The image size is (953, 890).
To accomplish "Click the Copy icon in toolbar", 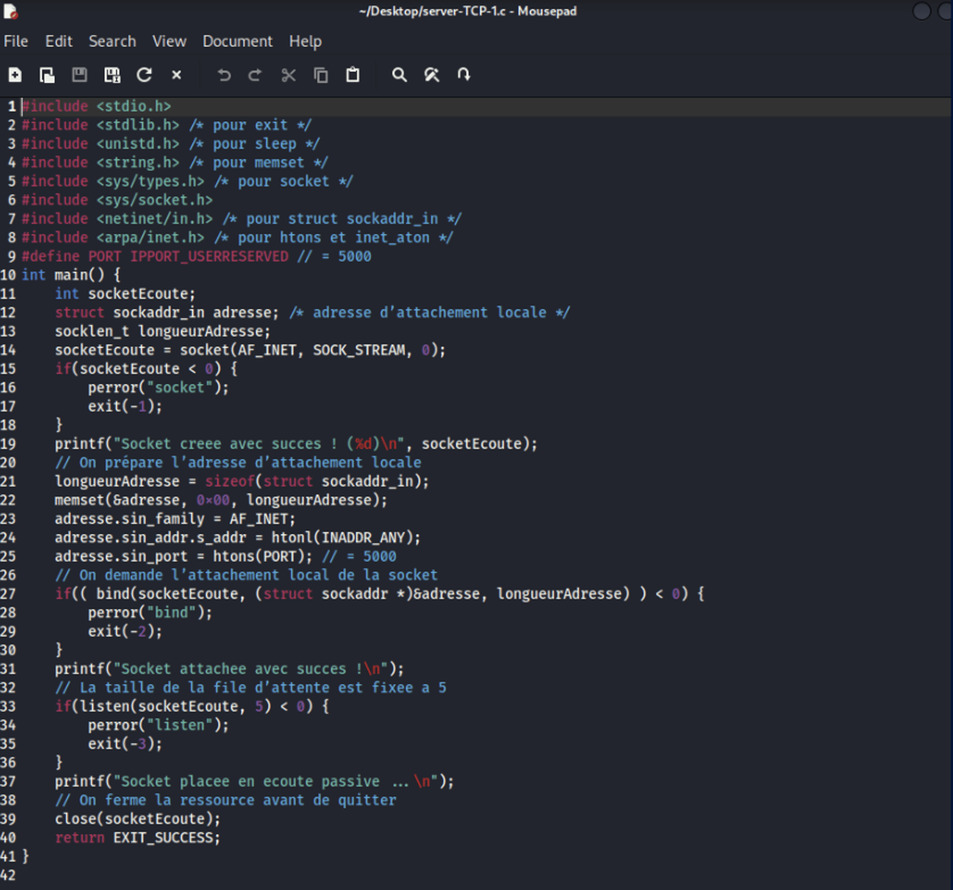I will pyautogui.click(x=321, y=75).
